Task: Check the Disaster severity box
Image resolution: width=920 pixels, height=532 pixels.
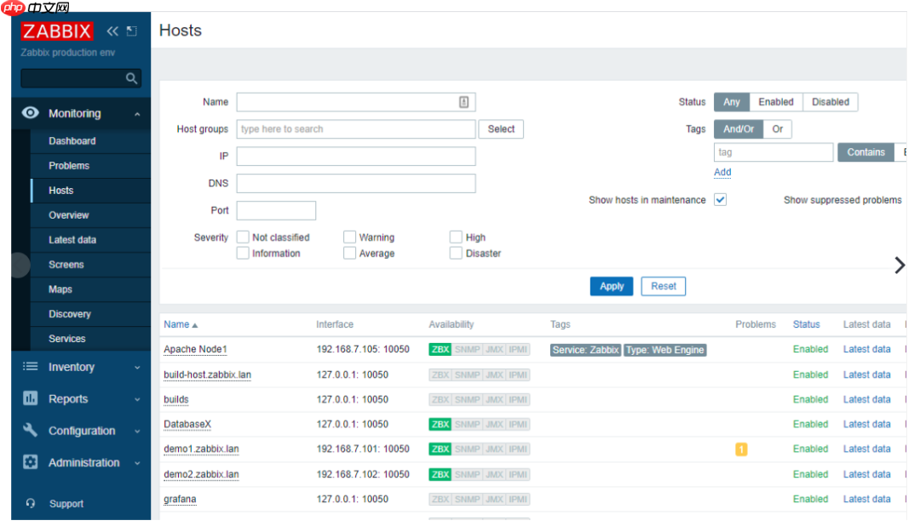Action: pyautogui.click(x=455, y=253)
